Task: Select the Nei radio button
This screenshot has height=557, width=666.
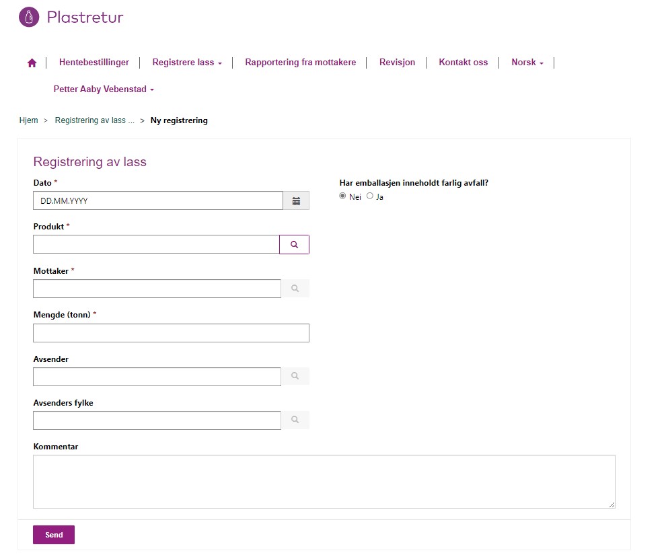Action: tap(343, 196)
